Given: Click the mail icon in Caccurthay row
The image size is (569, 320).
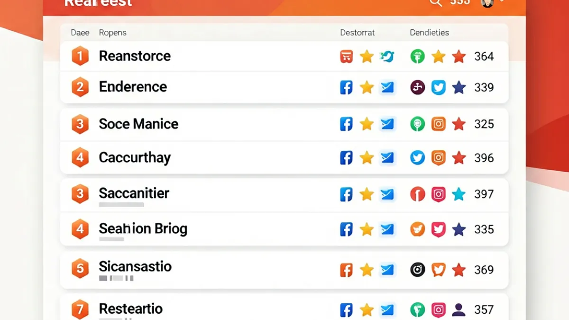Looking at the screenshot, I should click(387, 158).
